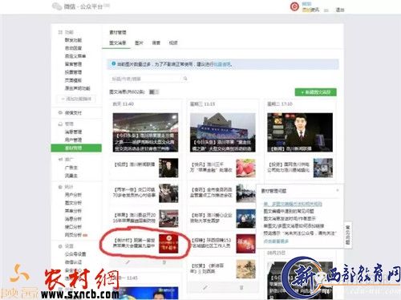The image size is (401, 300).
Task: Open 接口分析 in the sidebar
Action: click(x=73, y=227)
